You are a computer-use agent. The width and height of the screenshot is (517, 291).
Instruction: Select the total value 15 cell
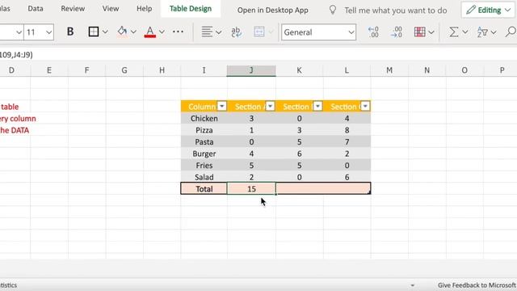(251, 188)
